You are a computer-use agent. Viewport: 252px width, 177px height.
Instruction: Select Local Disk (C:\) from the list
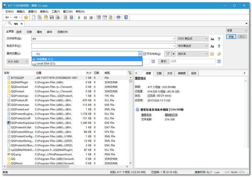[46, 64]
